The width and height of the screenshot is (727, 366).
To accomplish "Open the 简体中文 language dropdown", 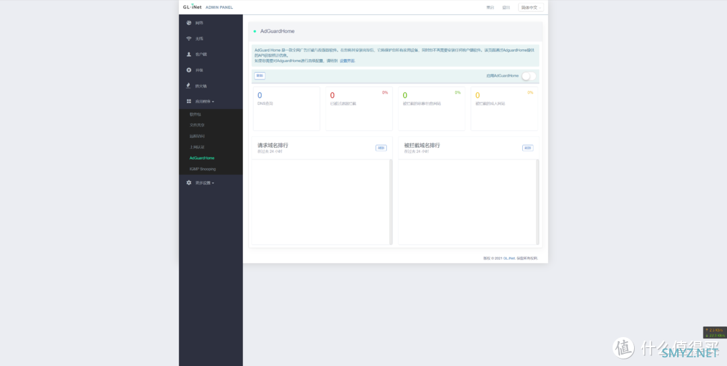I will [x=531, y=7].
